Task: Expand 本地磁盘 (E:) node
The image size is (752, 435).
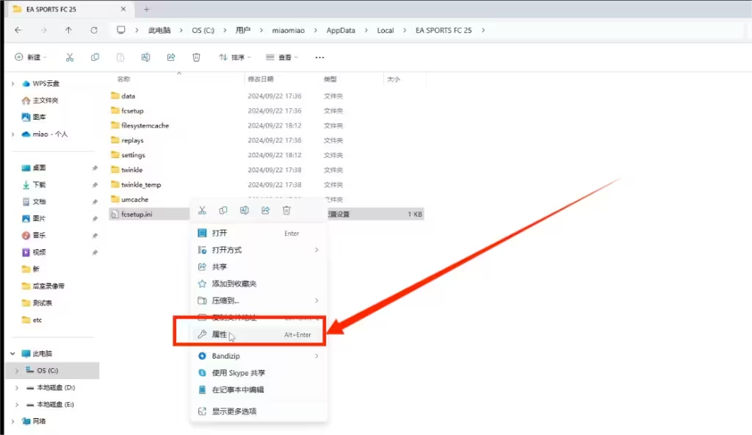Action: [x=17, y=404]
